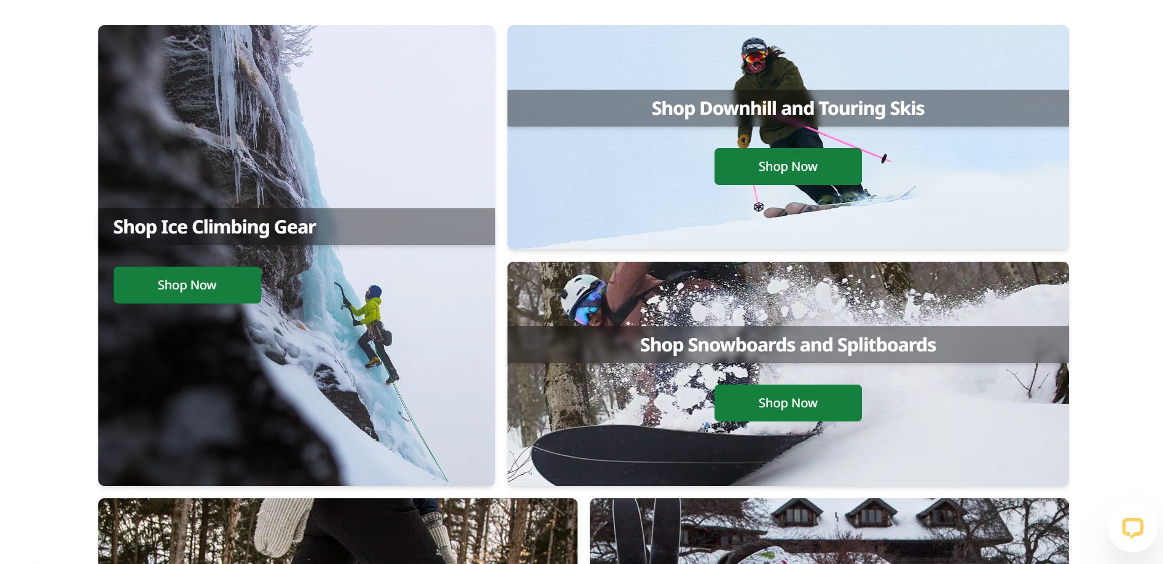Open the Shop Downhill and Touring Skis heading
The height and width of the screenshot is (564, 1163).
[x=788, y=108]
